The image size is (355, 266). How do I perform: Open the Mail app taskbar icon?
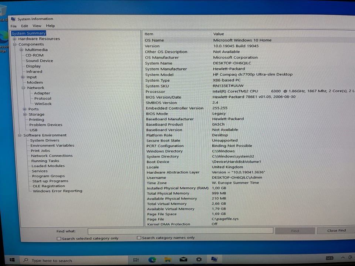183,259
